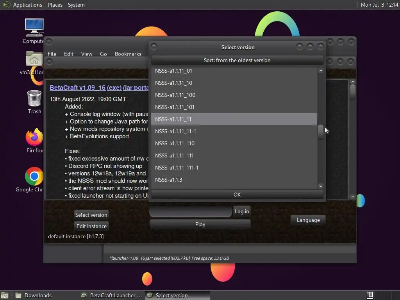Select version NSSS-a1.1.11_101

pos(234,107)
